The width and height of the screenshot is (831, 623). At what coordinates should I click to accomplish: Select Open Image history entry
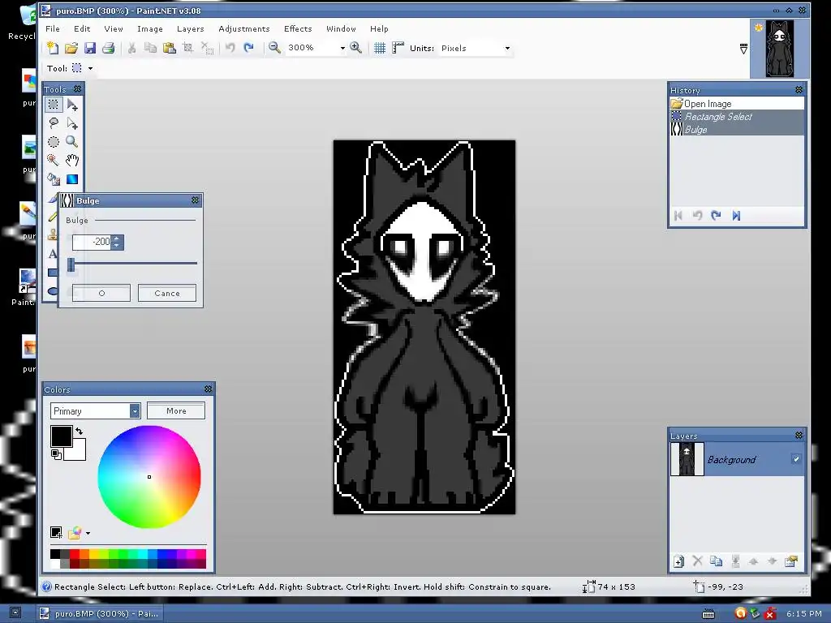coord(737,104)
